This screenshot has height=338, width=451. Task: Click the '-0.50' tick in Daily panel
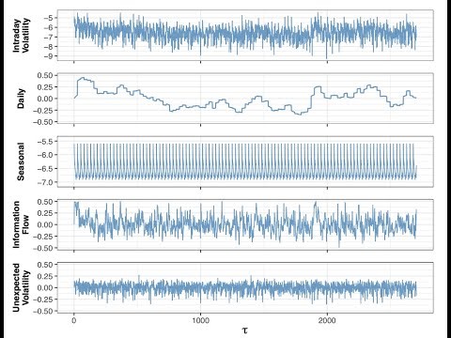[x=43, y=122]
